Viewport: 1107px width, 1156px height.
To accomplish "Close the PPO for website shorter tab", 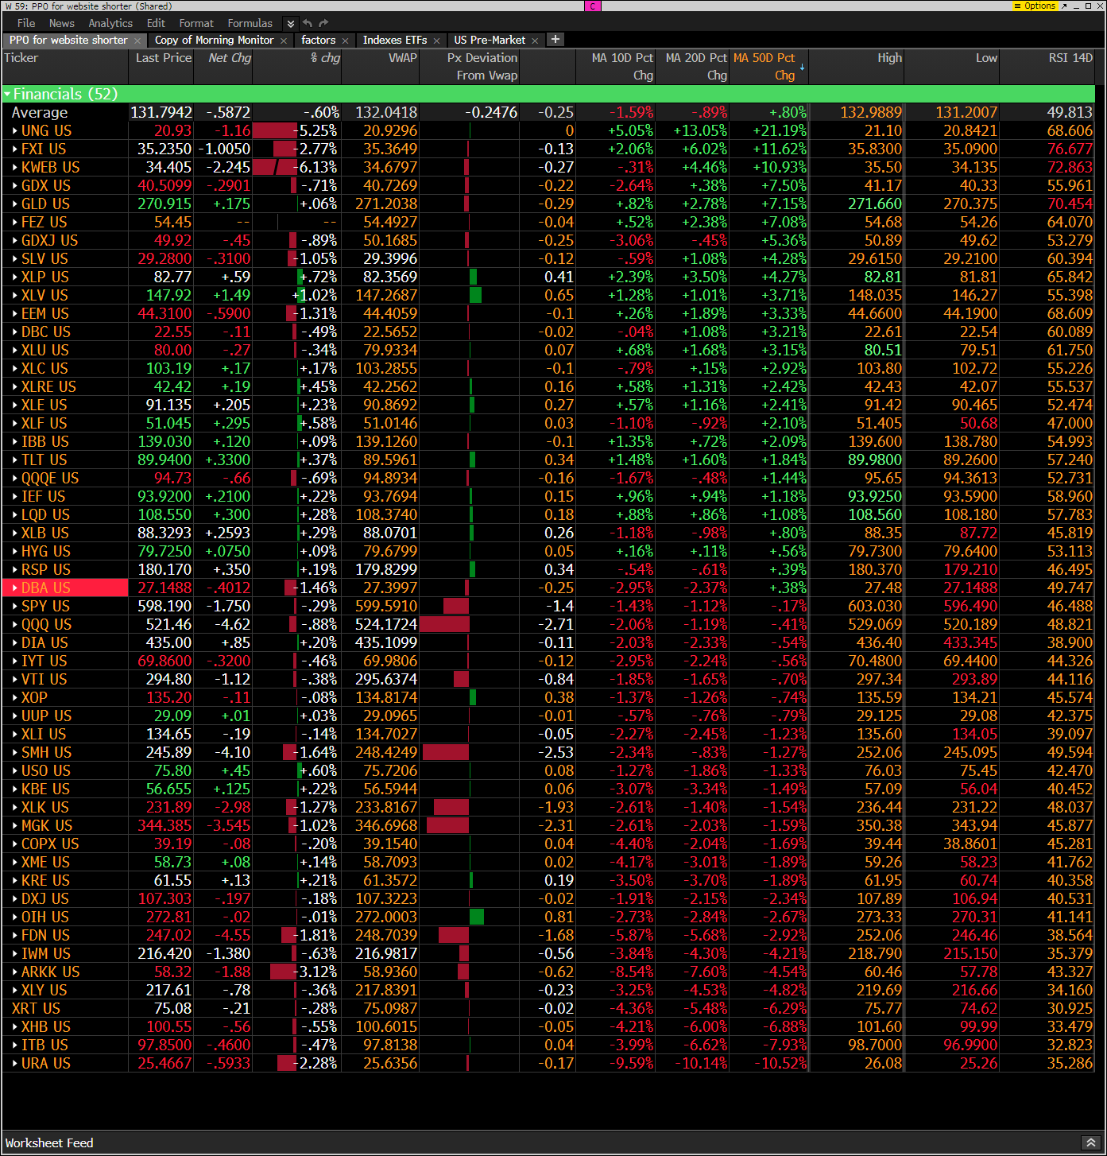I will click(137, 41).
